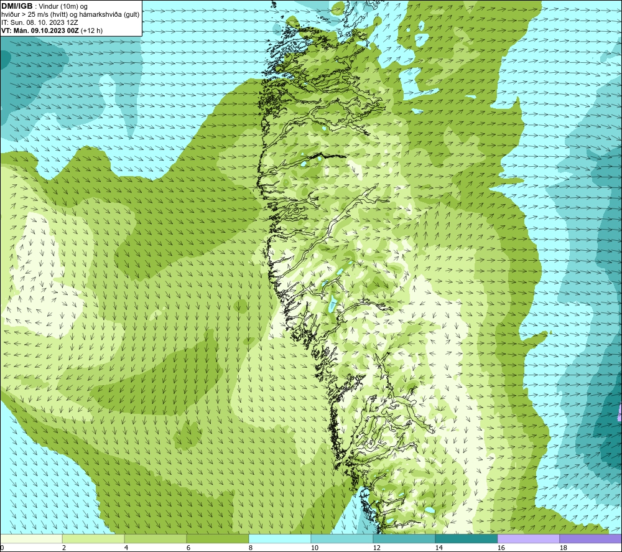Select the medium green 4–6 m/s color bar segment
This screenshot has width=622, height=552.
point(155,538)
